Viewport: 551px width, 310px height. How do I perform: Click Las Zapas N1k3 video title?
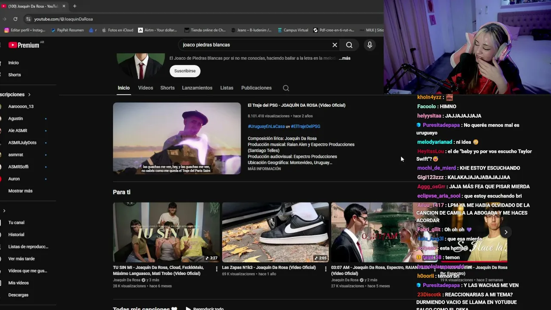click(x=269, y=267)
